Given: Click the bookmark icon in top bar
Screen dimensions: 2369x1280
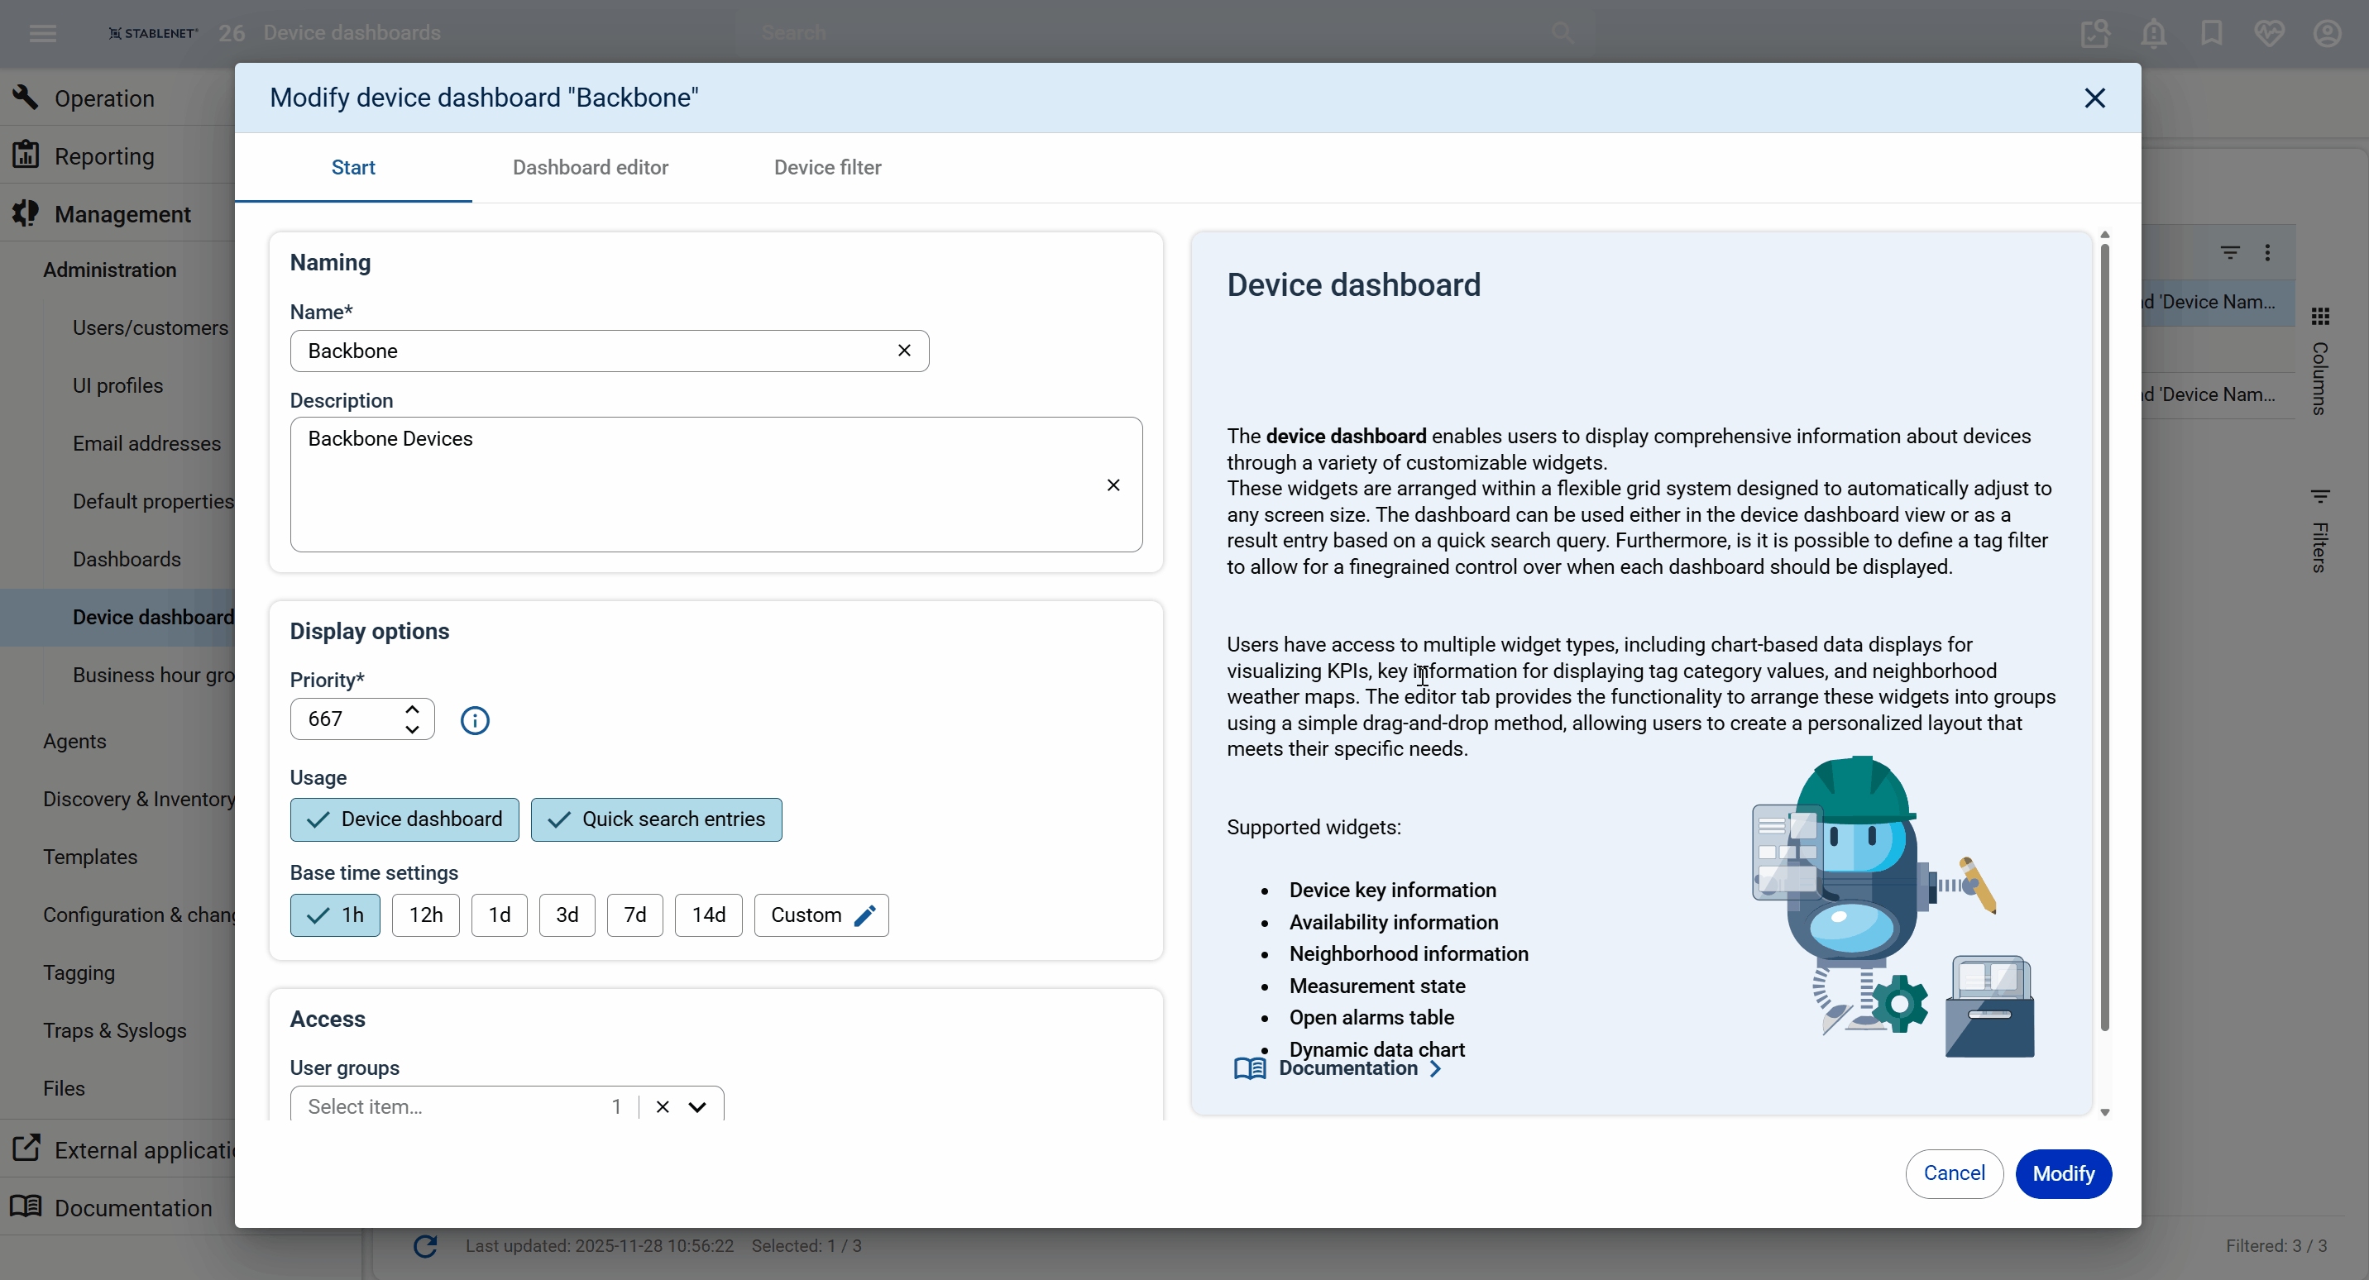Looking at the screenshot, I should pyautogui.click(x=2211, y=33).
